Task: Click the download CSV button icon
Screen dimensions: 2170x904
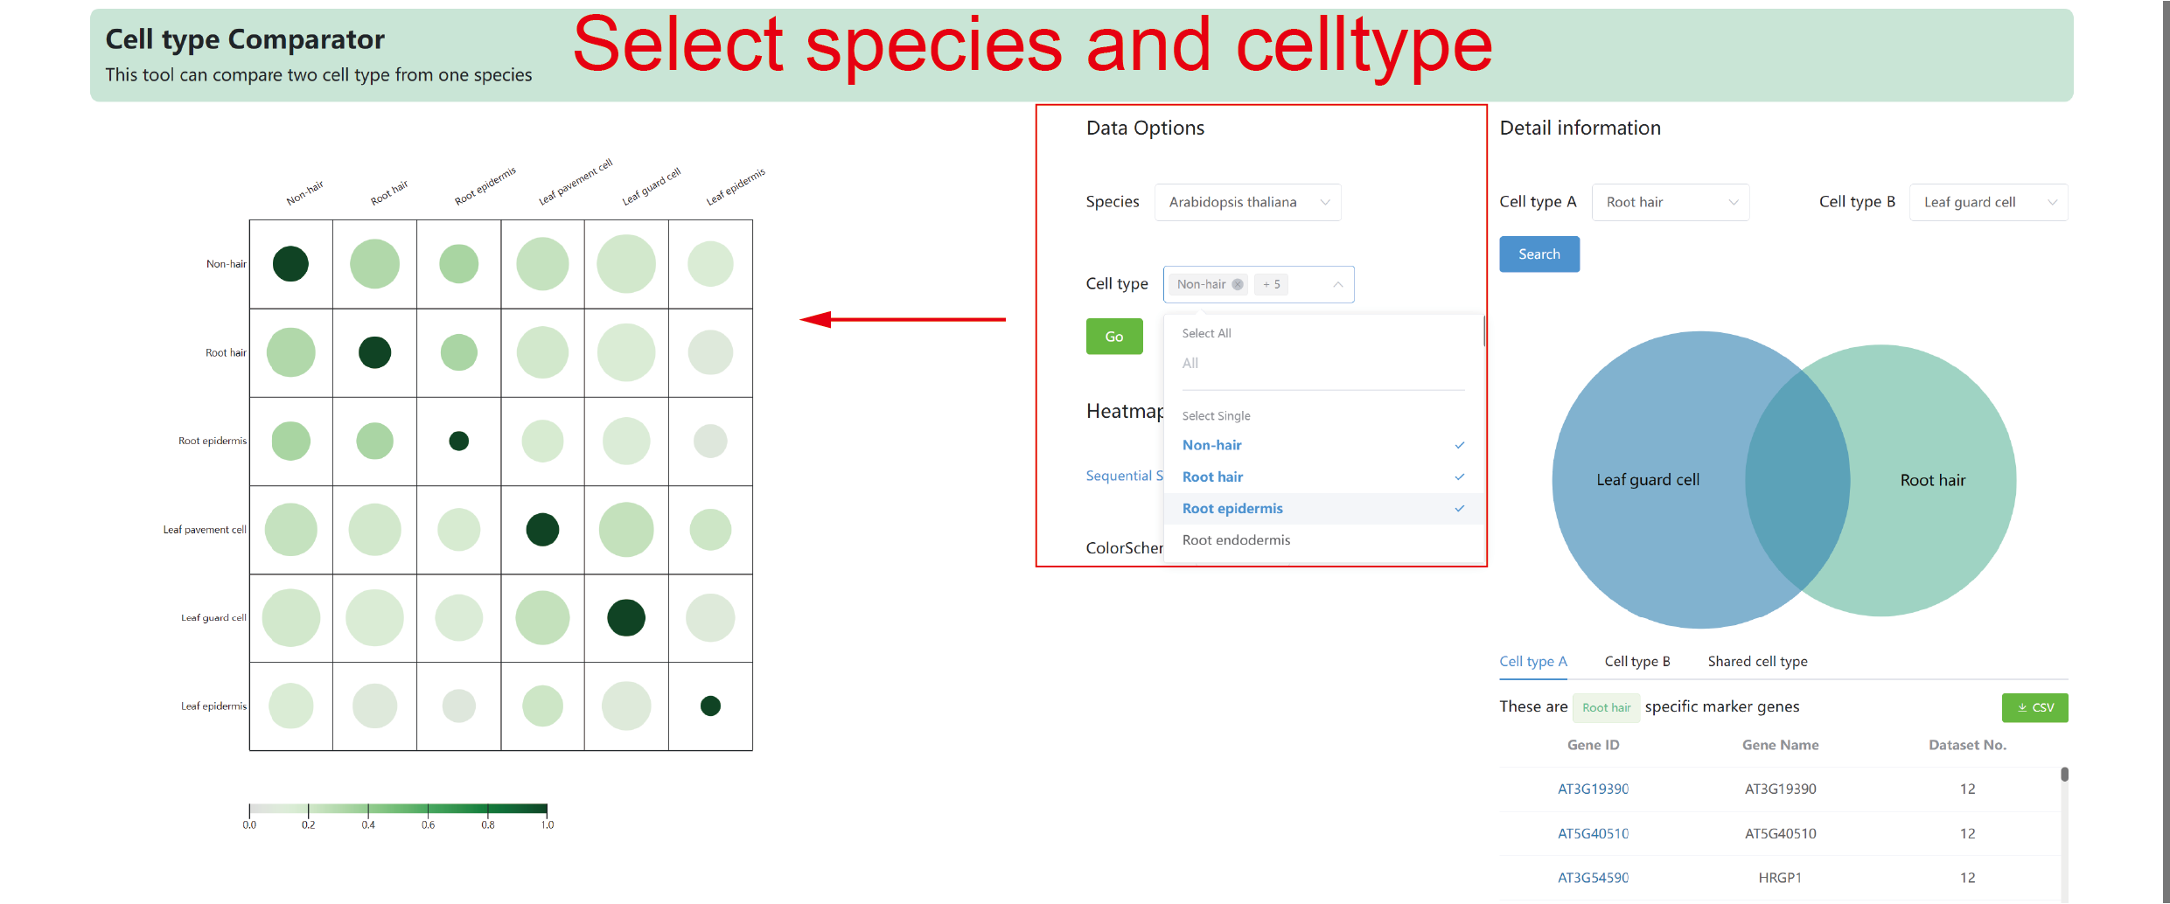Action: pos(2022,707)
